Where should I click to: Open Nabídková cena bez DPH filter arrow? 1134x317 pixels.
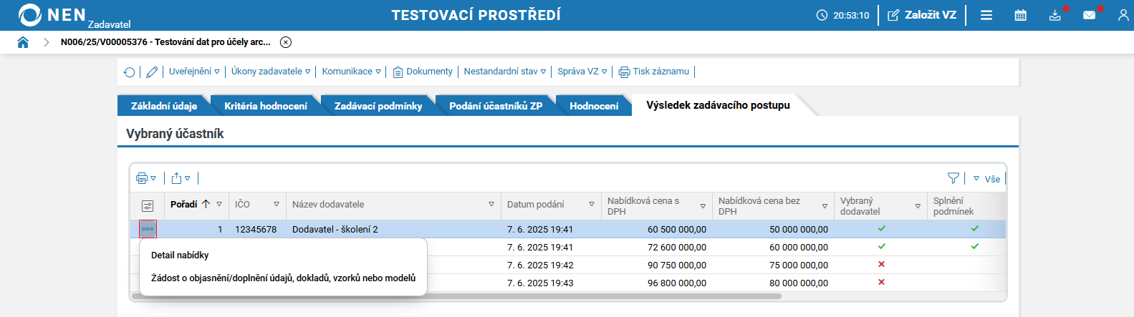coord(825,206)
